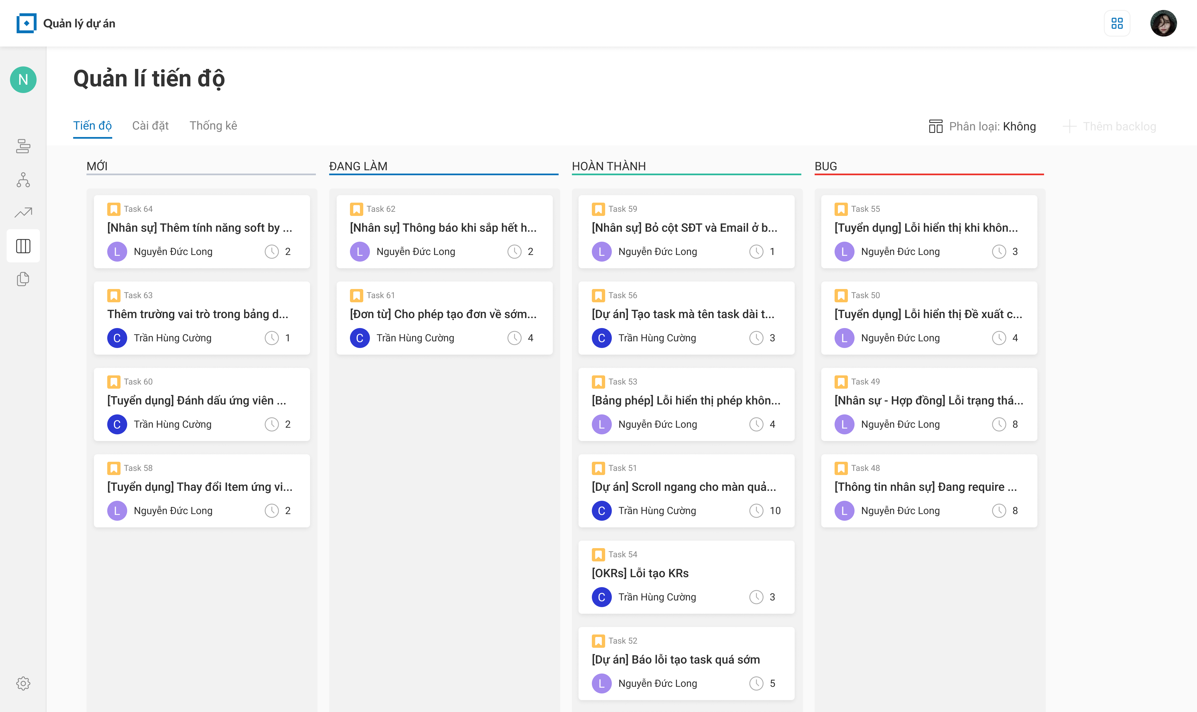The height and width of the screenshot is (712, 1197).
Task: Open Task 52 Báo lỗi tạo task title
Action: point(676,659)
